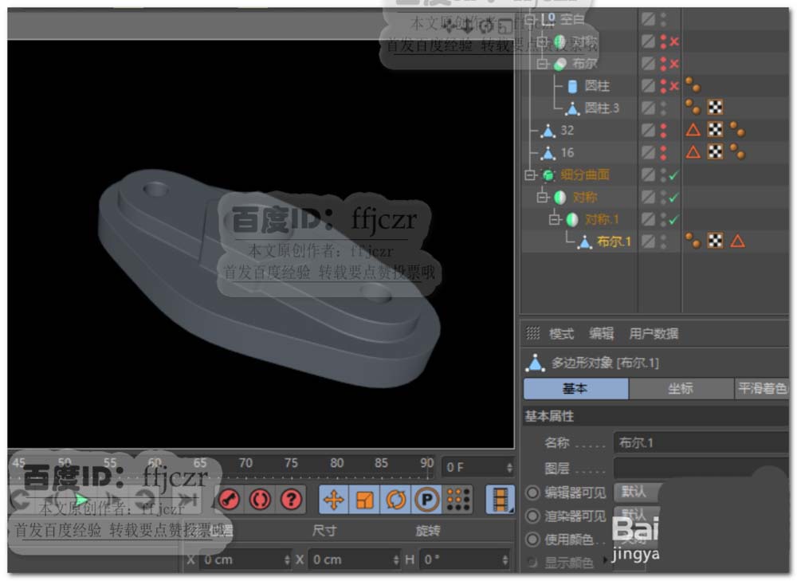
Task: Click the rotation H stepper arrows
Action: (x=505, y=559)
